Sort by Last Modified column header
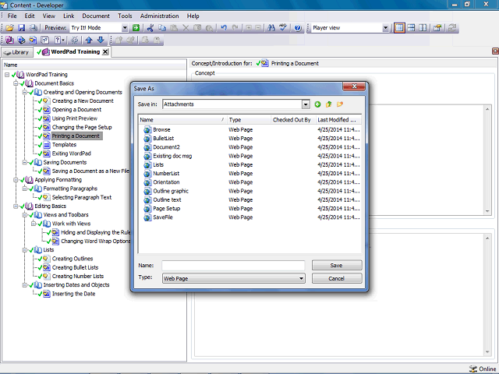The width and height of the screenshot is (499, 374). click(x=338, y=120)
